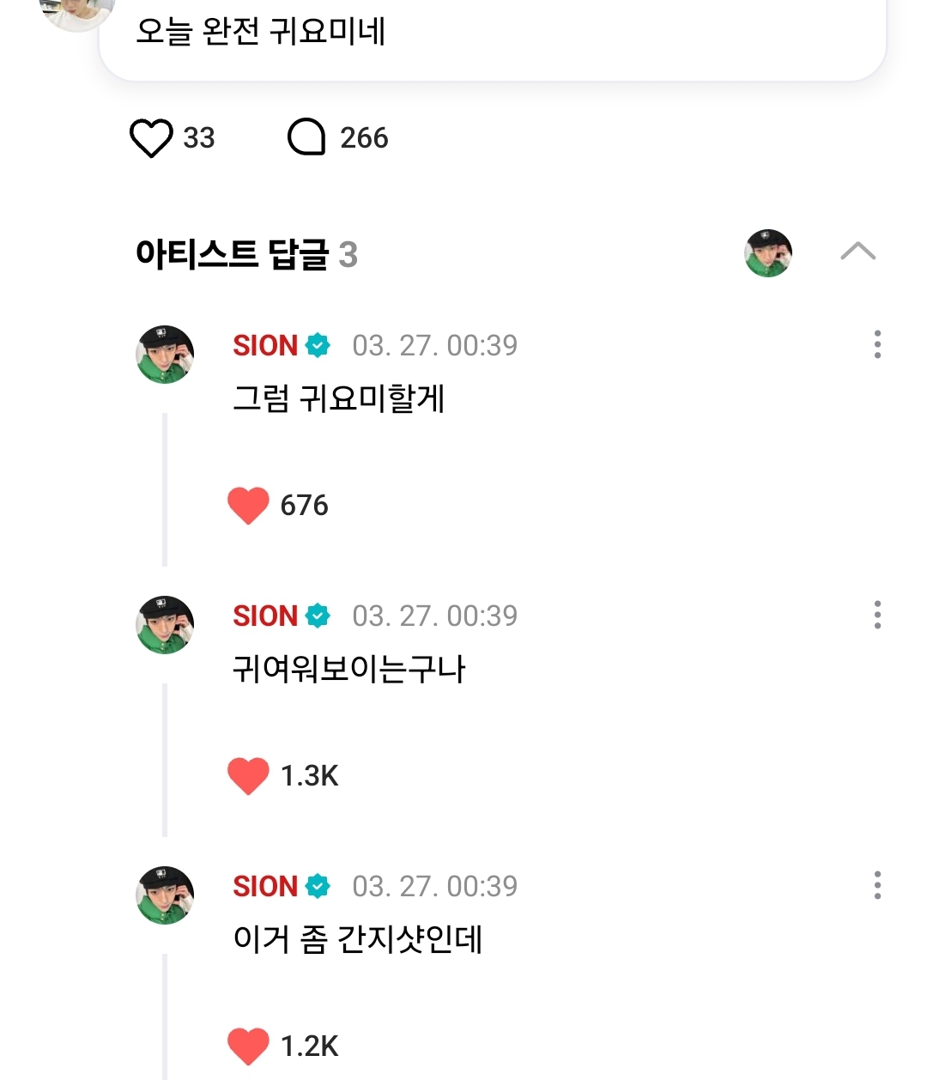Image resolution: width=927 pixels, height=1080 pixels.
Task: Tap SION avatar on '이거 좀 간지샷인데' reply
Action: tap(165, 895)
